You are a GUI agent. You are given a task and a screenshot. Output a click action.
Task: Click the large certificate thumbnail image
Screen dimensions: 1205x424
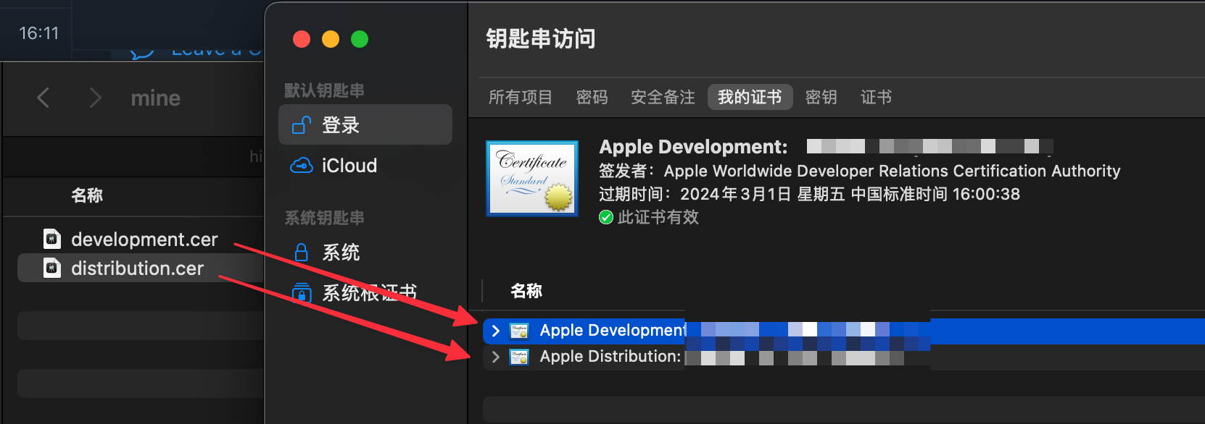pyautogui.click(x=532, y=178)
